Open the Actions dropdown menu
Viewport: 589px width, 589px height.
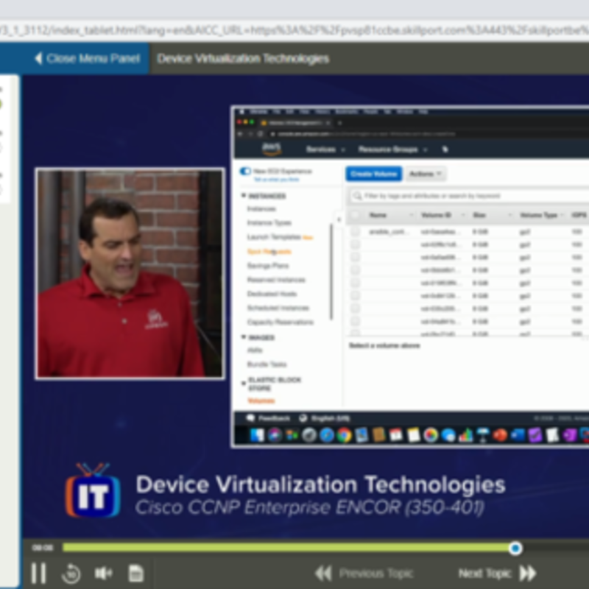point(426,174)
